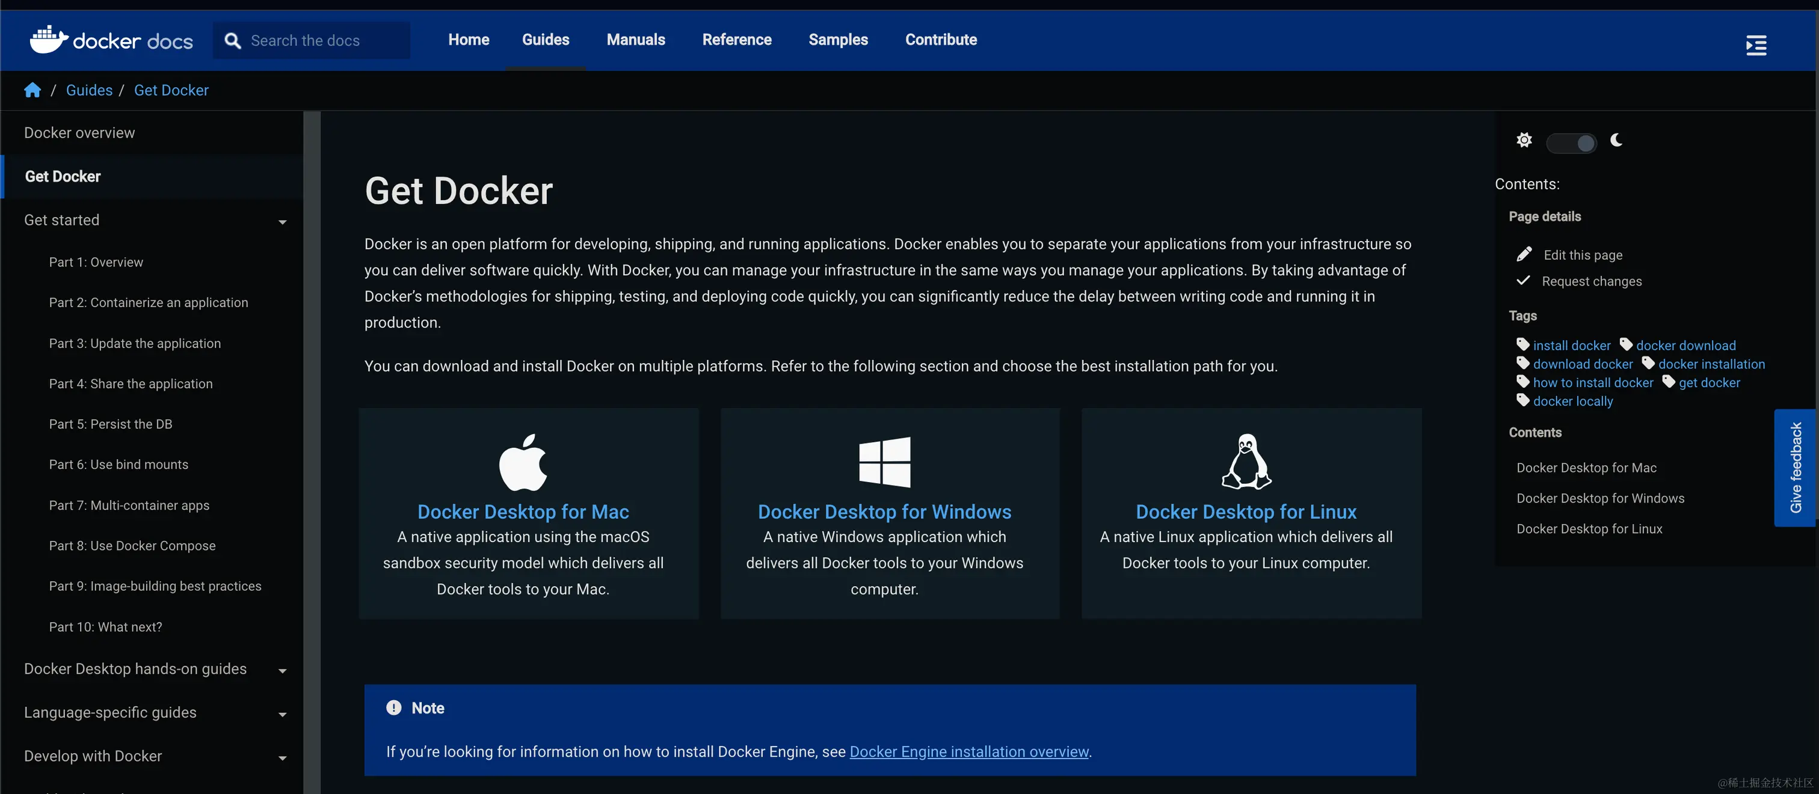Open Docker Engine installation overview link
This screenshot has height=794, width=1819.
[x=969, y=752]
